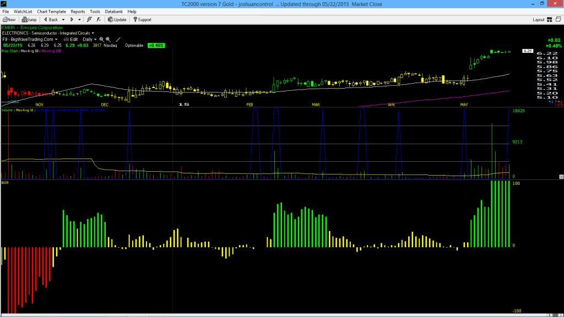Click the Update data button
Image resolution: width=564 pixels, height=317 pixels.
tap(117, 20)
